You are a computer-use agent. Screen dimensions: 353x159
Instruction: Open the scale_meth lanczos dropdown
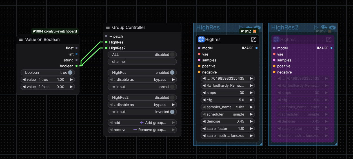228,136
